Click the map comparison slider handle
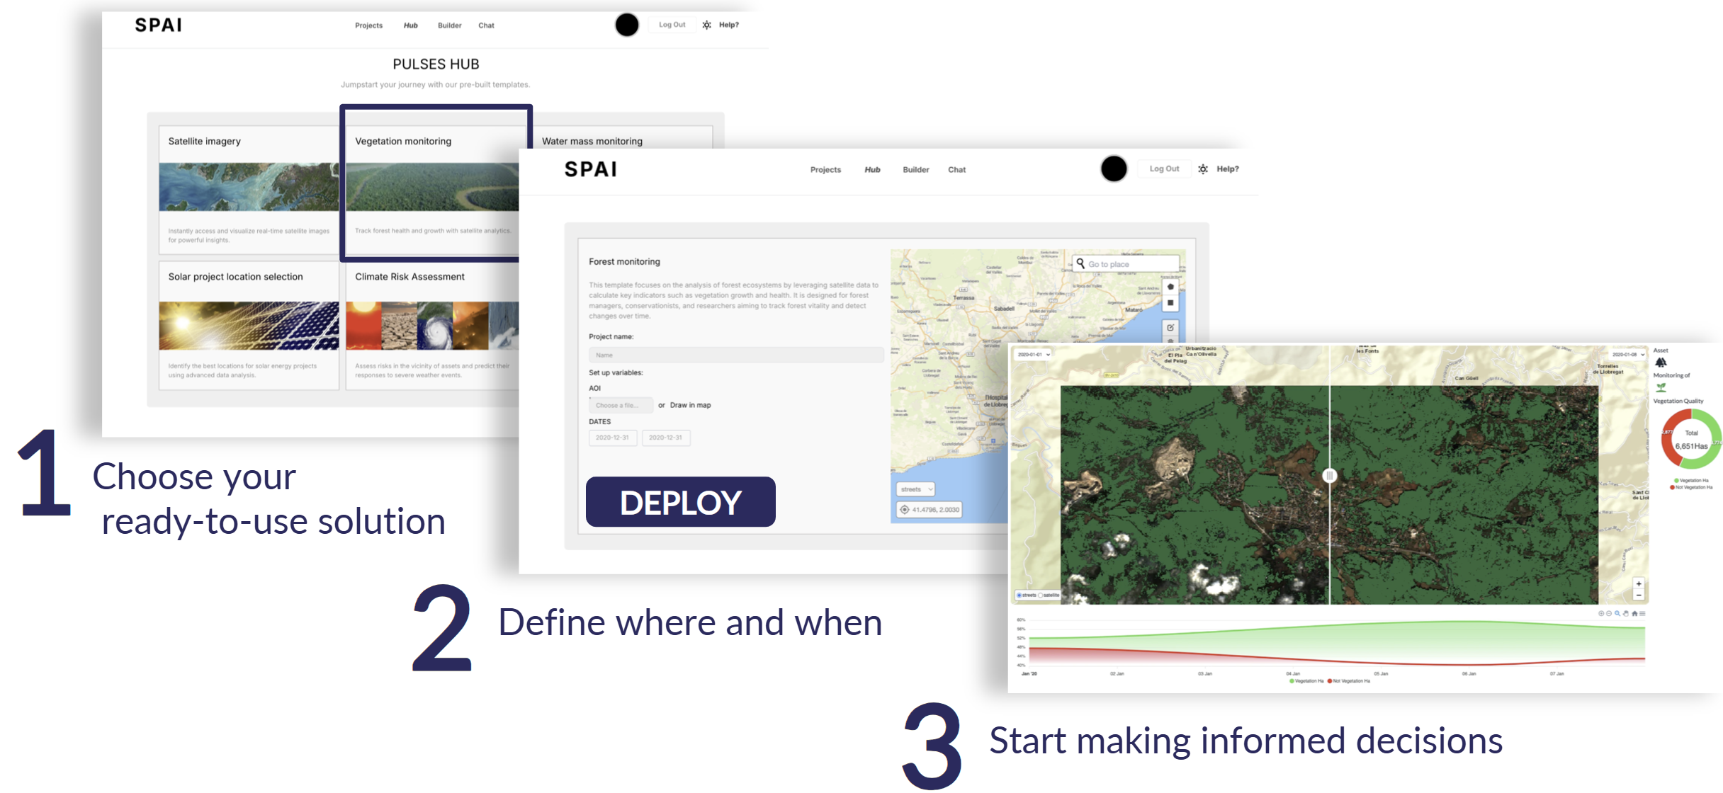Screen dimensions: 1723x793 click(1330, 476)
